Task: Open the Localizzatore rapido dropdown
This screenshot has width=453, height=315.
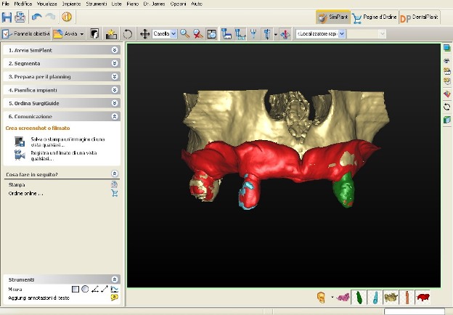Action: (341, 34)
